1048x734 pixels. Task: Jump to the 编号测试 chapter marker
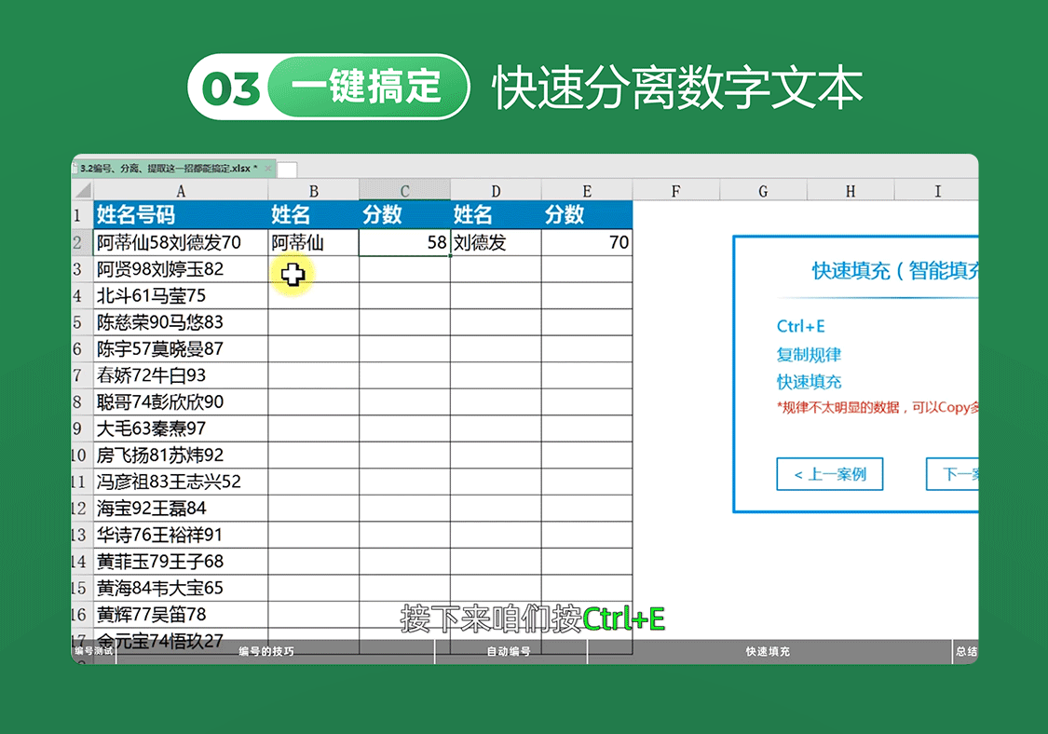click(x=93, y=651)
